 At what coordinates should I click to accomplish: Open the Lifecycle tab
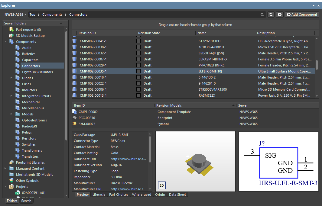coord(99,195)
